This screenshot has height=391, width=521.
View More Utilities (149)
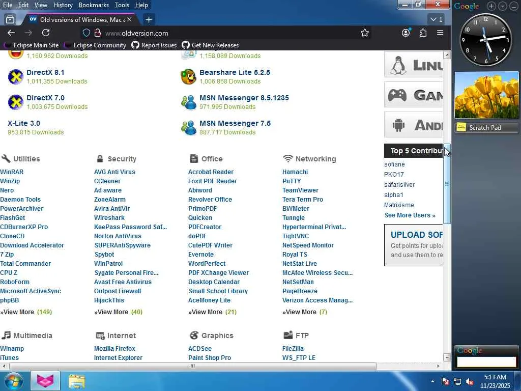coord(26,312)
